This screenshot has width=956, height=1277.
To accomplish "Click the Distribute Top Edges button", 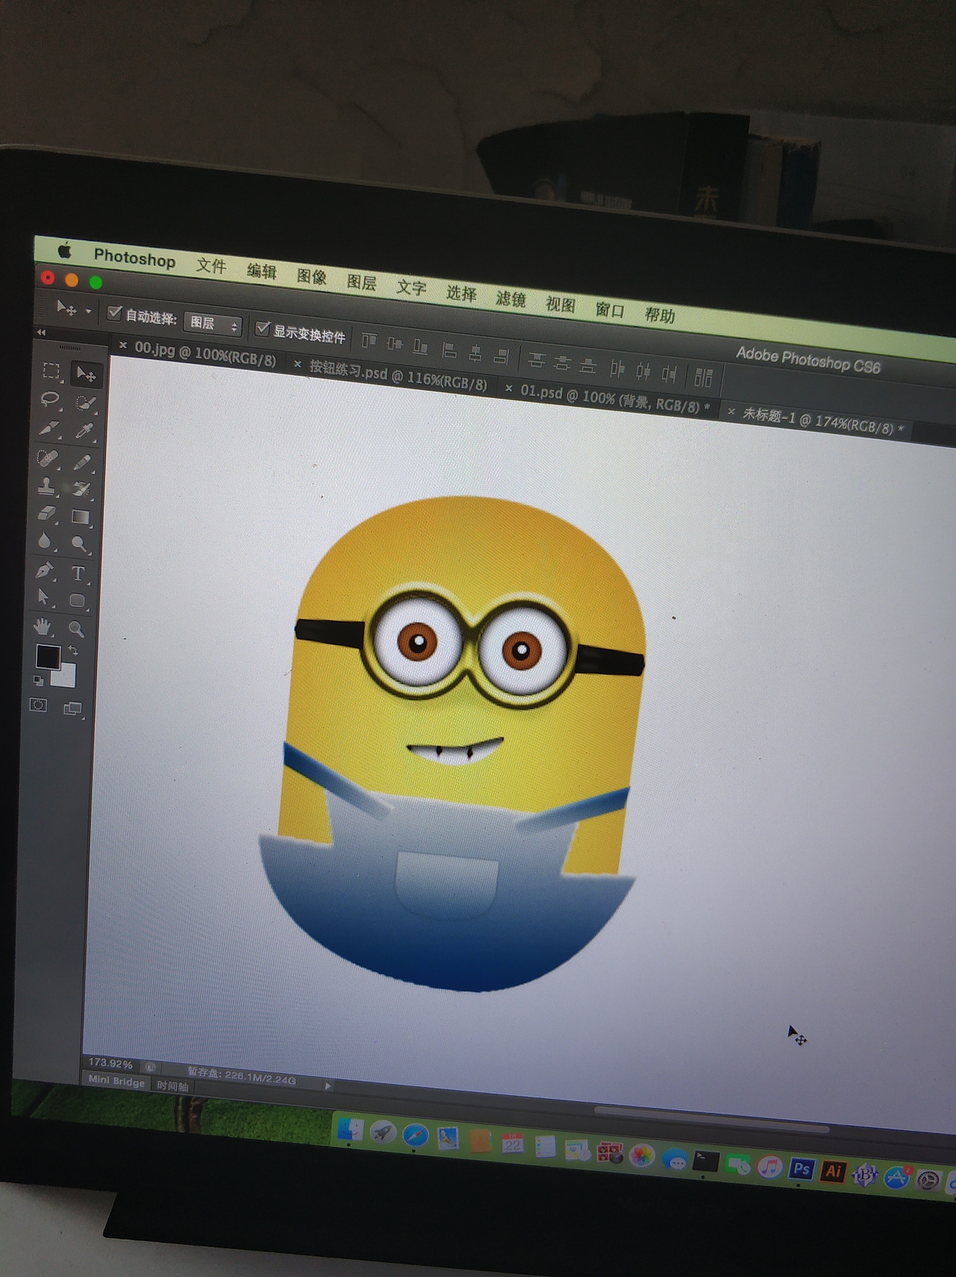I will click(536, 360).
